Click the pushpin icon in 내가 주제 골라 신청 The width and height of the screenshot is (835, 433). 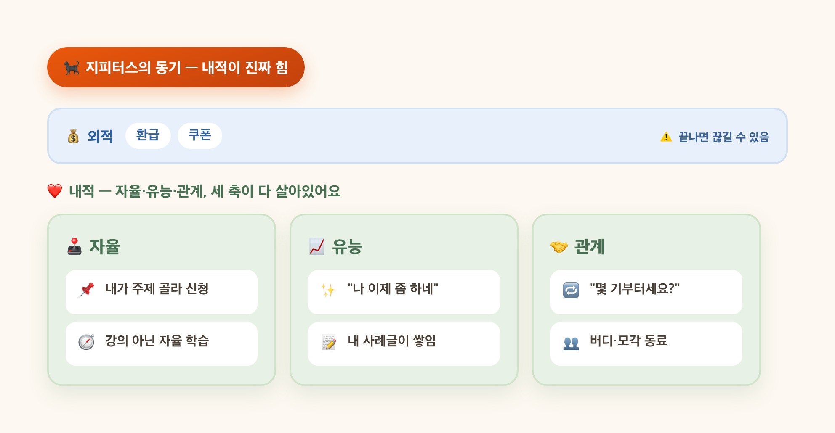86,290
